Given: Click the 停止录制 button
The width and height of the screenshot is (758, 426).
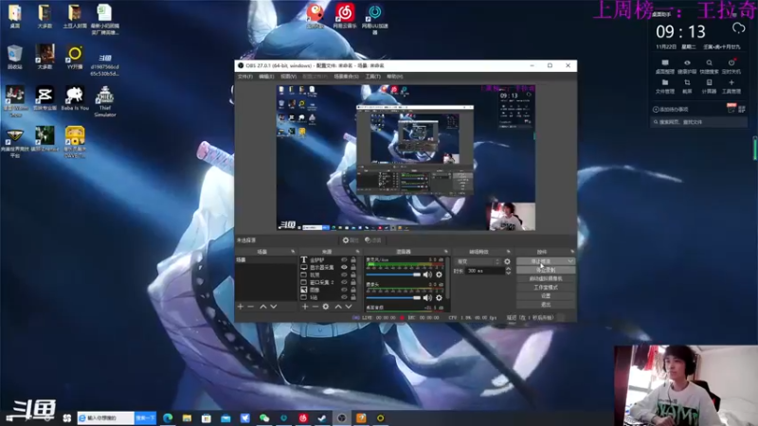Looking at the screenshot, I should [546, 270].
